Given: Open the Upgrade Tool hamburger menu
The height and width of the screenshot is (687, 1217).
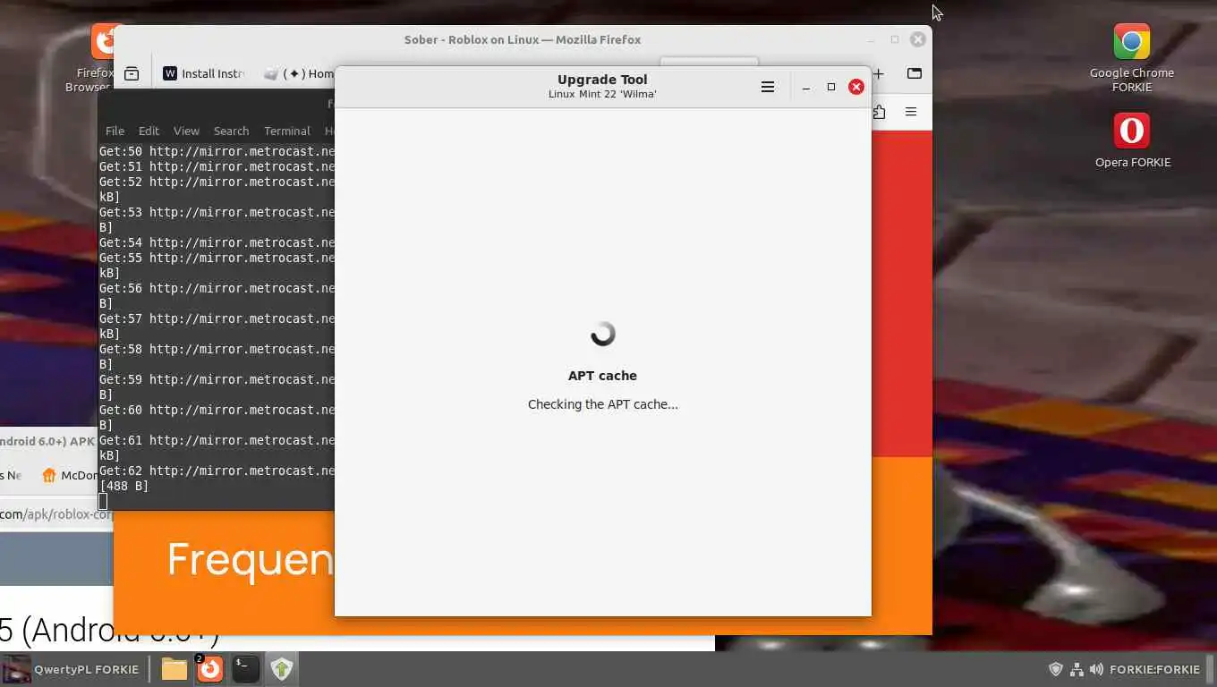Looking at the screenshot, I should pos(767,87).
